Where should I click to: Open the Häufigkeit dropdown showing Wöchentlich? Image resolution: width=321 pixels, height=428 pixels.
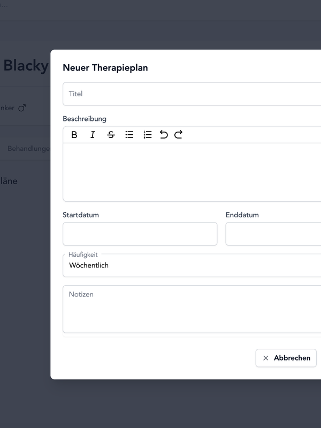[x=192, y=265]
